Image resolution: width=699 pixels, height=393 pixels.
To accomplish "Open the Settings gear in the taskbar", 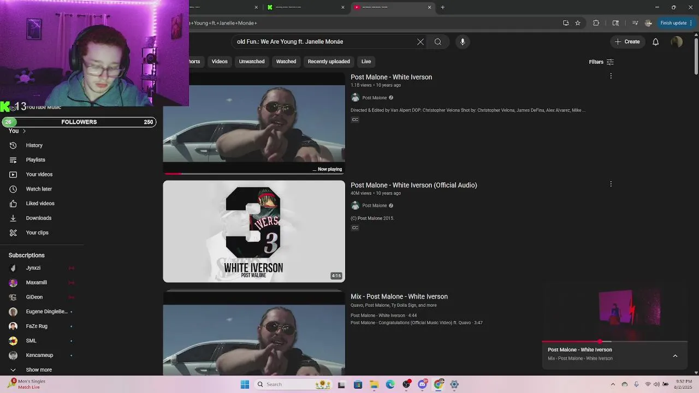I will (x=454, y=384).
